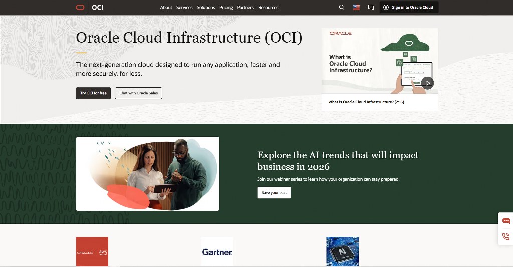Play the What is OCI video
Viewport: 513px width, 267px height.
pos(427,83)
